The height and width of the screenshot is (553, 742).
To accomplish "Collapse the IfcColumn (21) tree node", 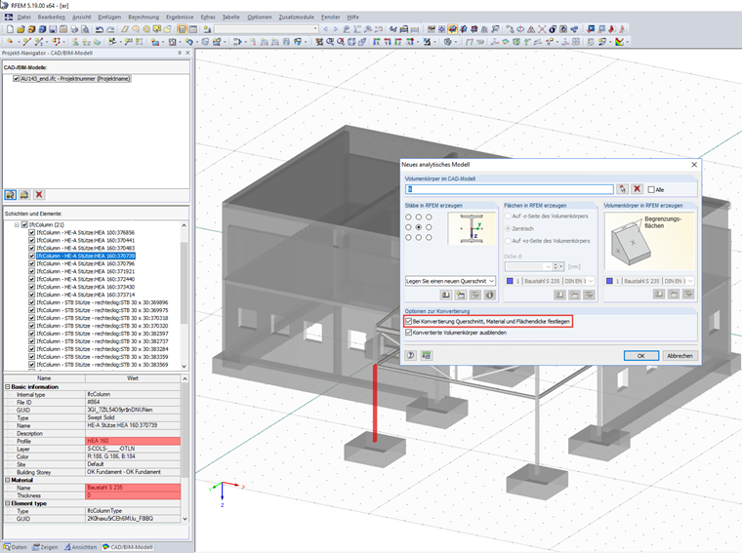I will (17, 224).
